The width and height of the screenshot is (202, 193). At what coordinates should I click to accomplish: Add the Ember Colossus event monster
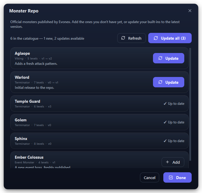click(x=173, y=162)
